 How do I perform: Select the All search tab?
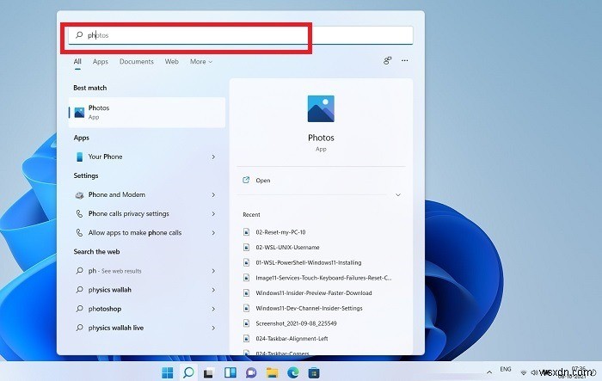[77, 61]
